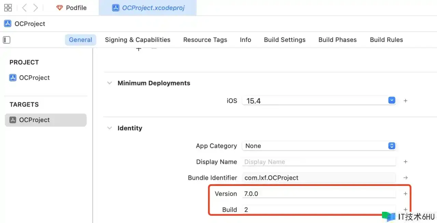Click the arrow beside Bundle Identifier
Image resolution: width=437 pixels, height=223 pixels.
(x=405, y=178)
